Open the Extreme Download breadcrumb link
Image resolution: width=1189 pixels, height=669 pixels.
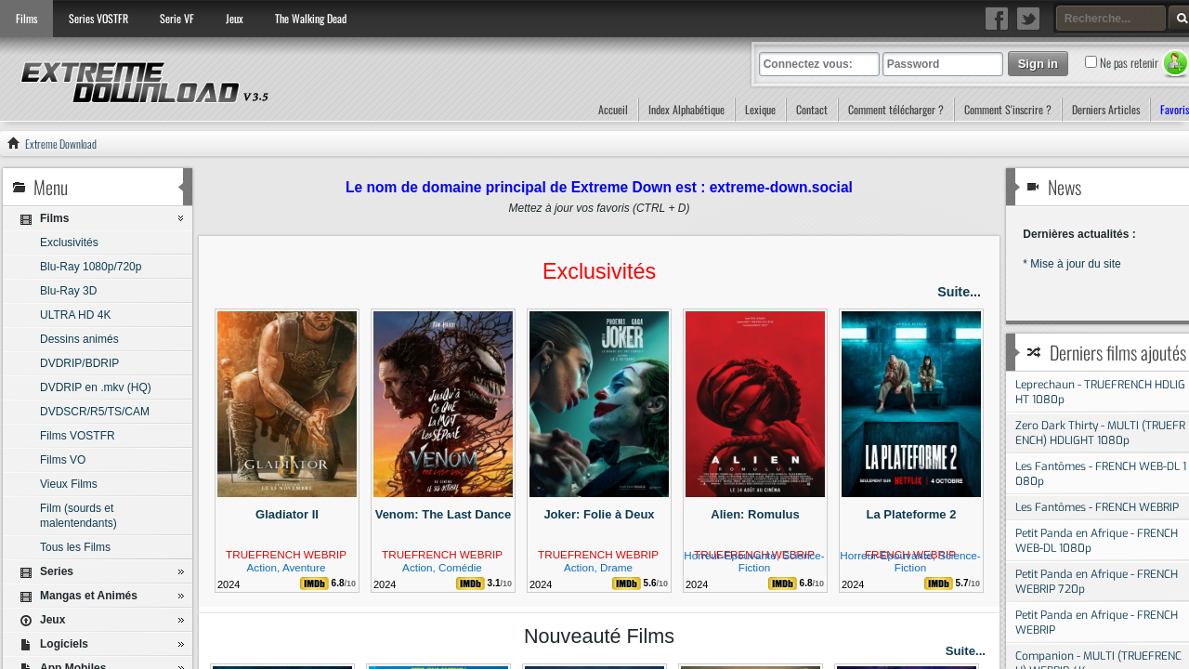[60, 144]
